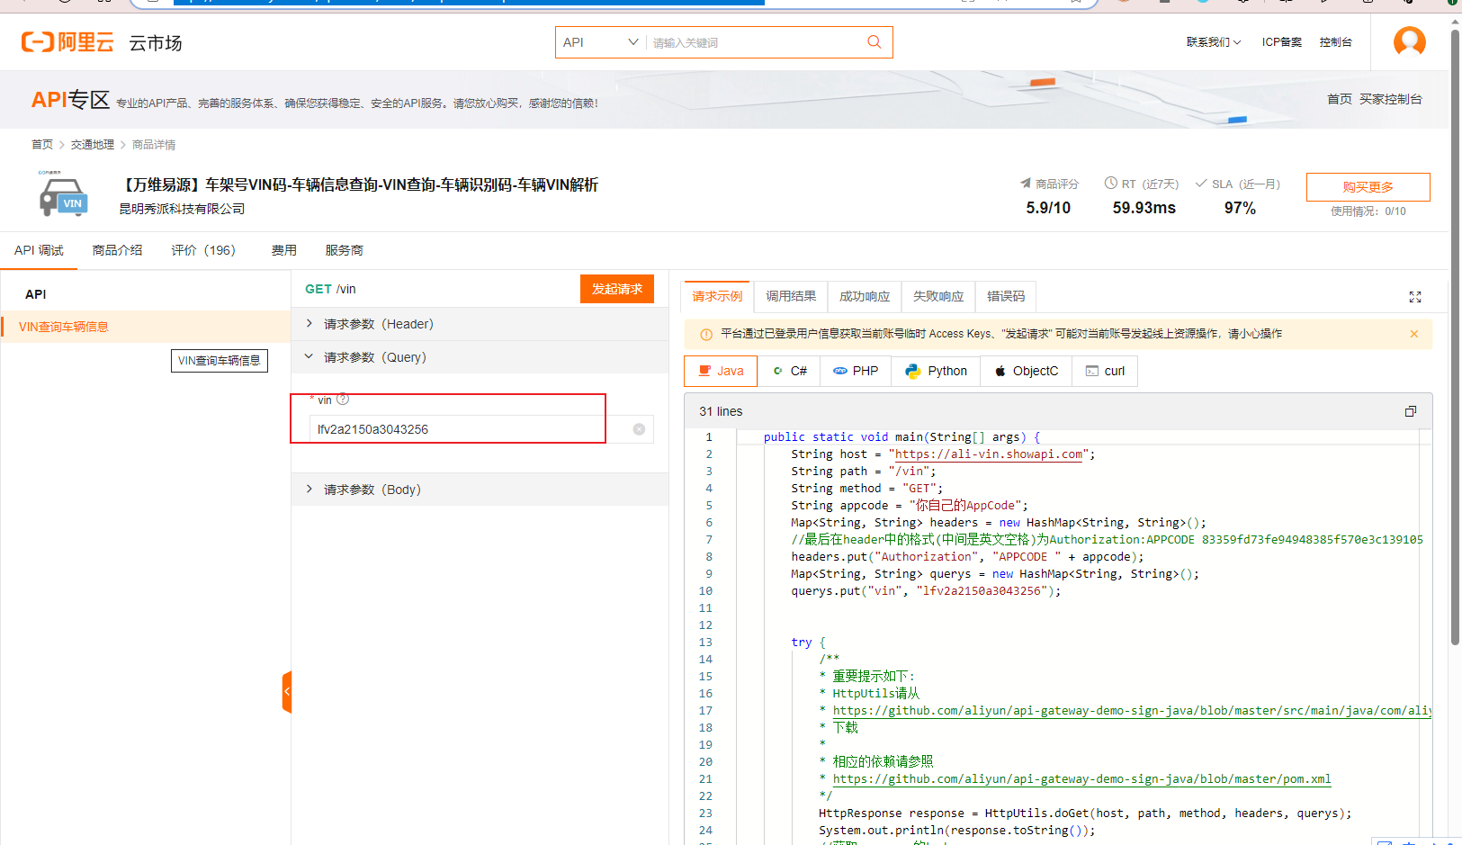Switch to the API 调试 tab
Screen dimensions: 1462x845
39,250
